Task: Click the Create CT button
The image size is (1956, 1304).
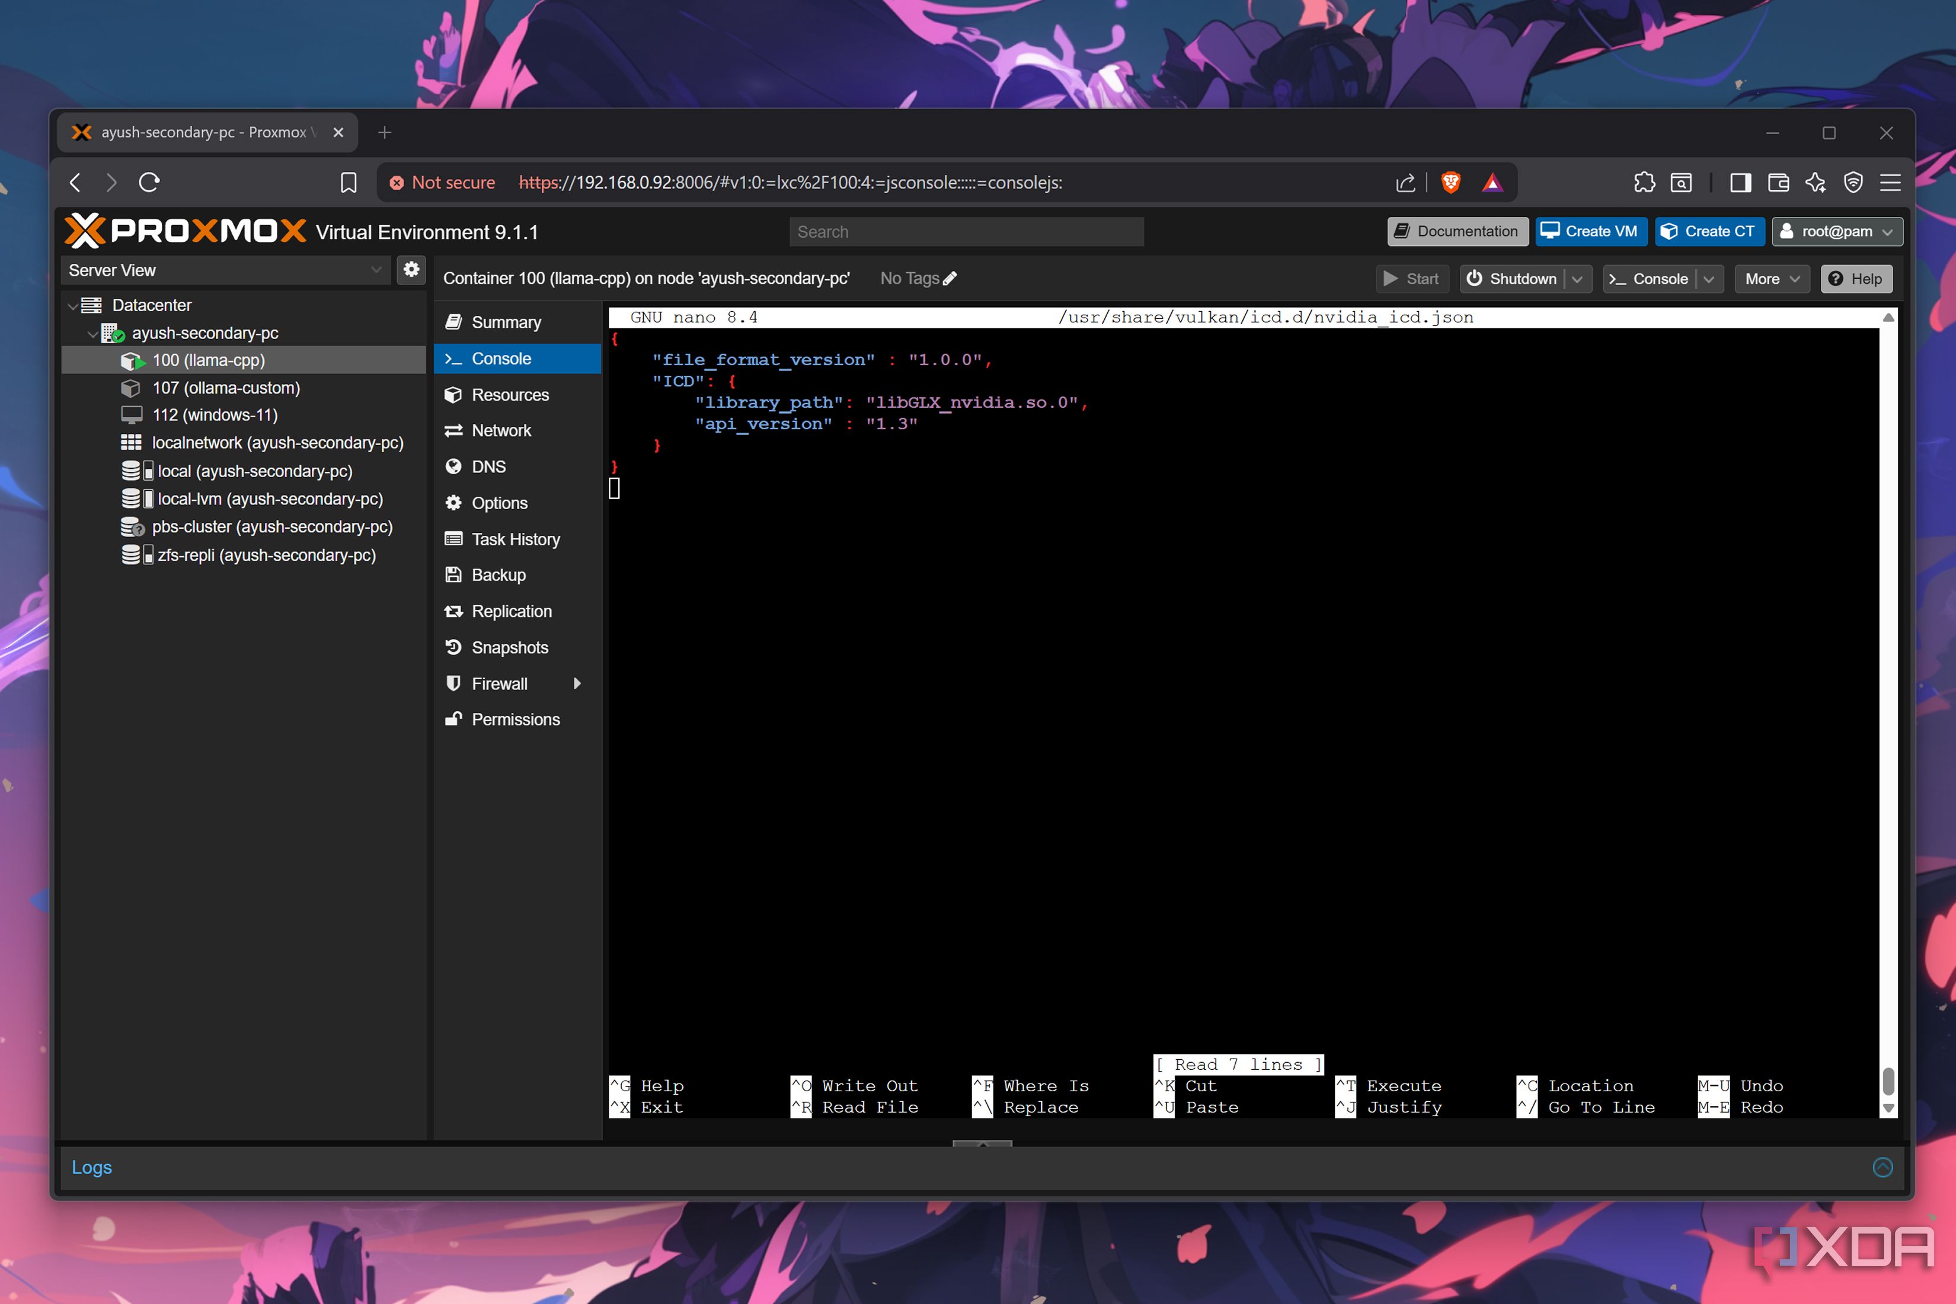Action: pos(1709,231)
